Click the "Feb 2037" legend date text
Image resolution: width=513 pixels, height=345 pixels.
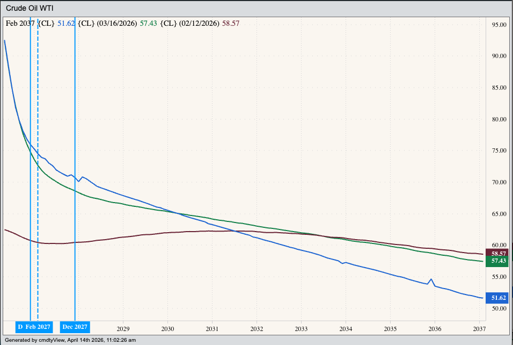click(20, 23)
